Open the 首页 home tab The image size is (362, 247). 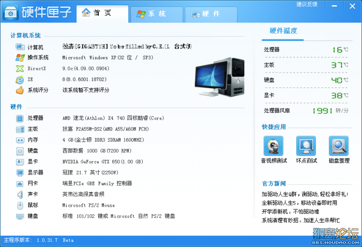click(x=102, y=13)
